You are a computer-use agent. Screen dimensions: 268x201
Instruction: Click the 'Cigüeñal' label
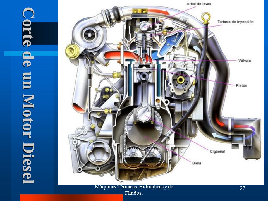217,151
